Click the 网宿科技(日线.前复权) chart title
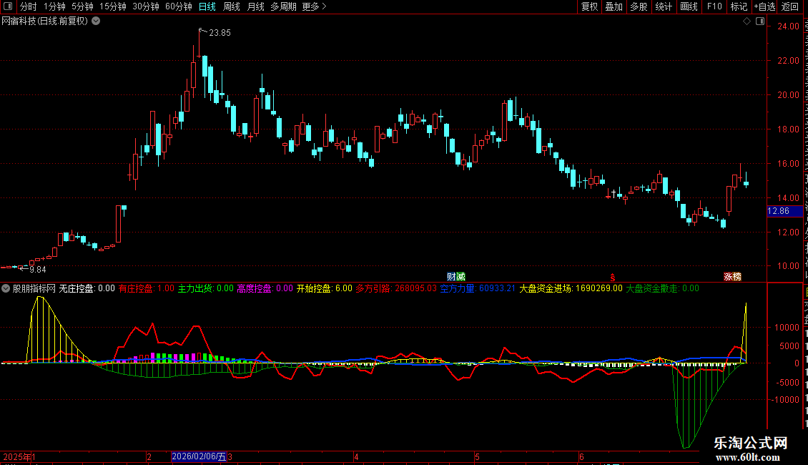 (44, 21)
